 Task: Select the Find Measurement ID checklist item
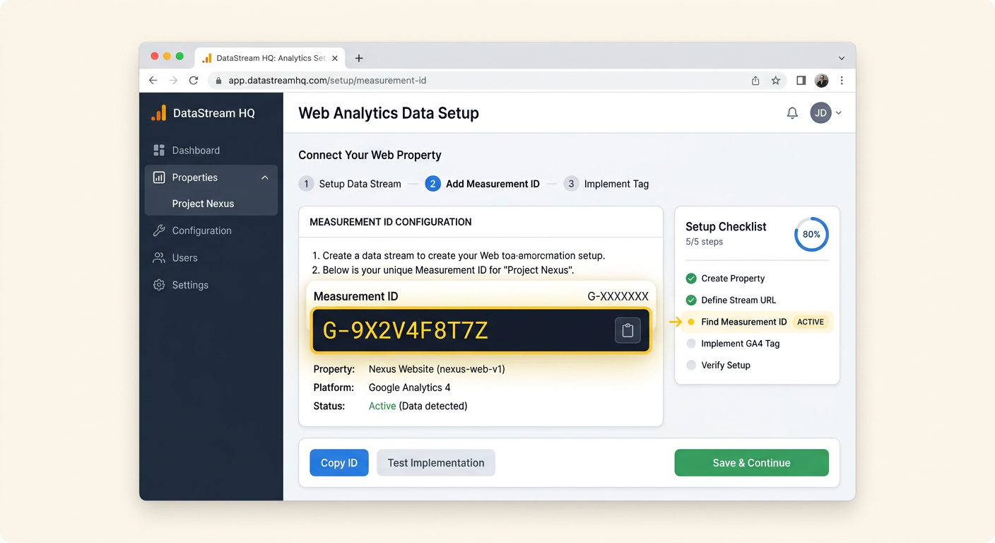(756, 322)
